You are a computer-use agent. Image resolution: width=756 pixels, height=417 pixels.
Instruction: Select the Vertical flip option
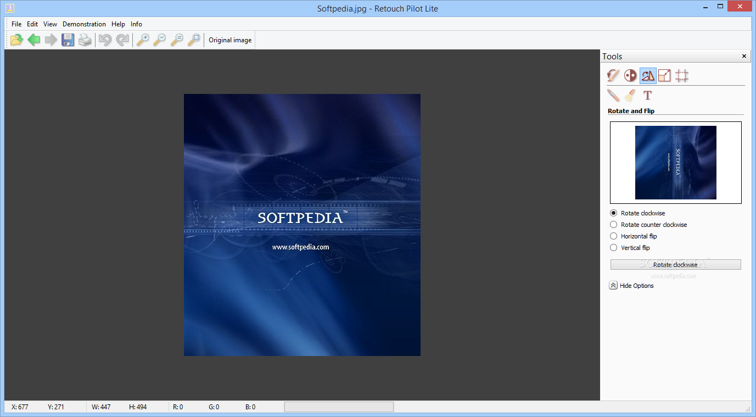pos(630,248)
